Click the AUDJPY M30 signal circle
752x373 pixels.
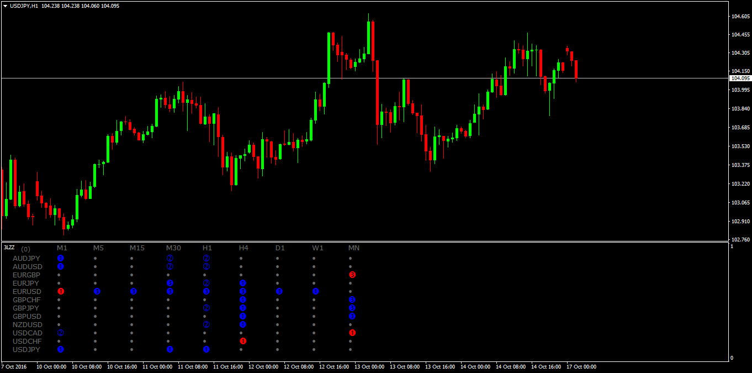(x=170, y=258)
